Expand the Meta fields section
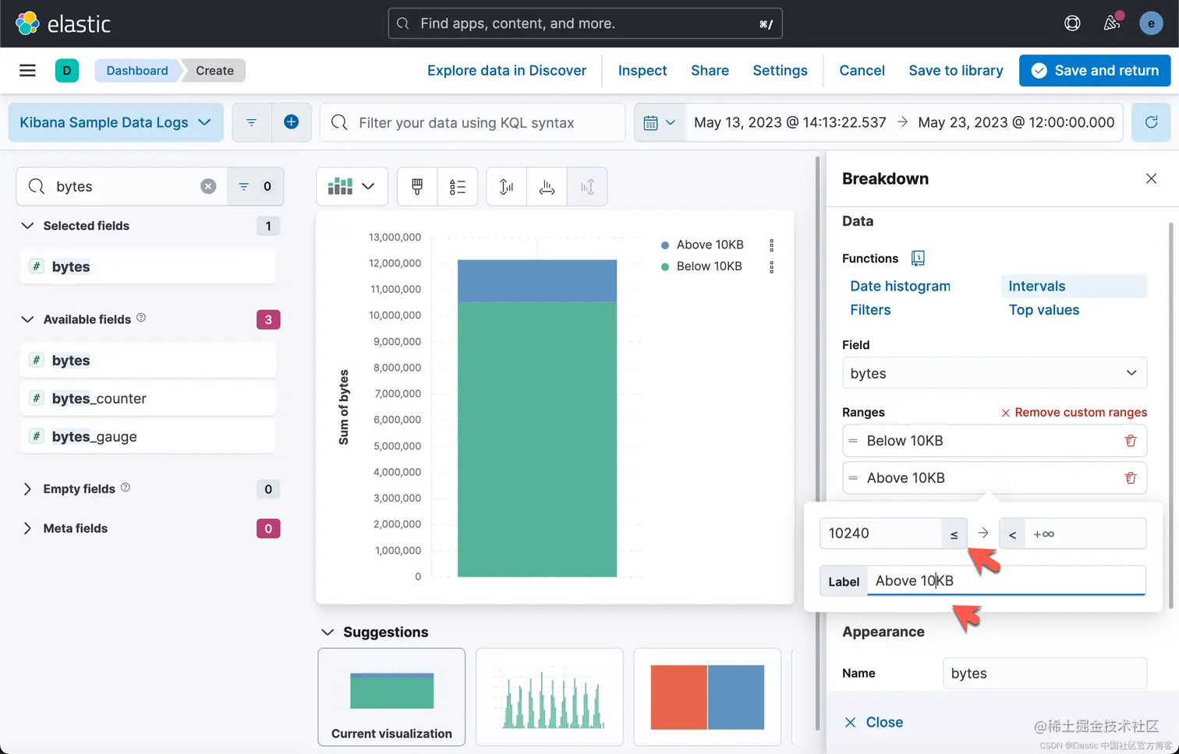Viewport: 1179px width, 754px height. 27,528
